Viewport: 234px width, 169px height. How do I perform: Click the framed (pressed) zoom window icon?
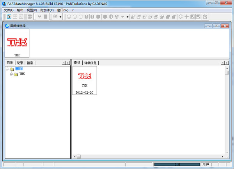[x=199, y=16]
